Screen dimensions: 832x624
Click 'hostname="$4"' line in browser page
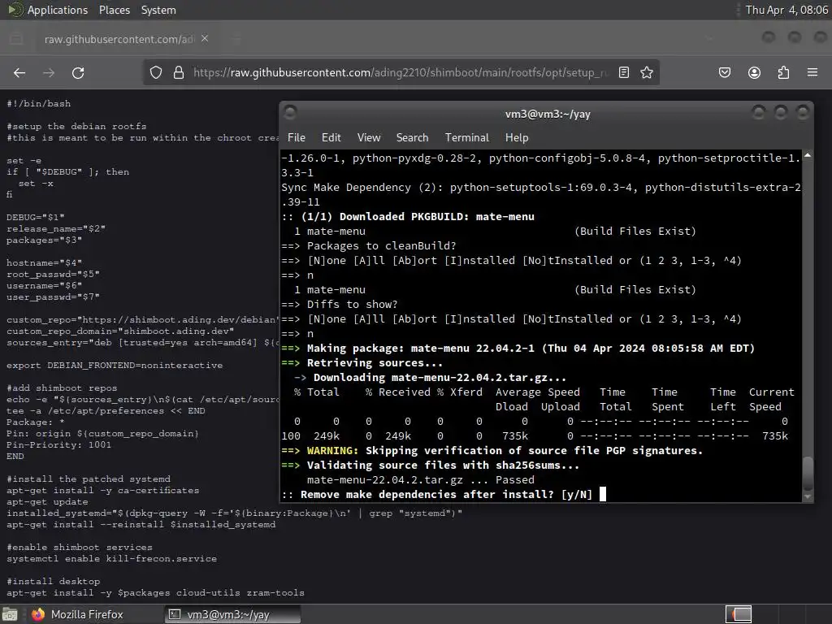pyautogui.click(x=44, y=262)
